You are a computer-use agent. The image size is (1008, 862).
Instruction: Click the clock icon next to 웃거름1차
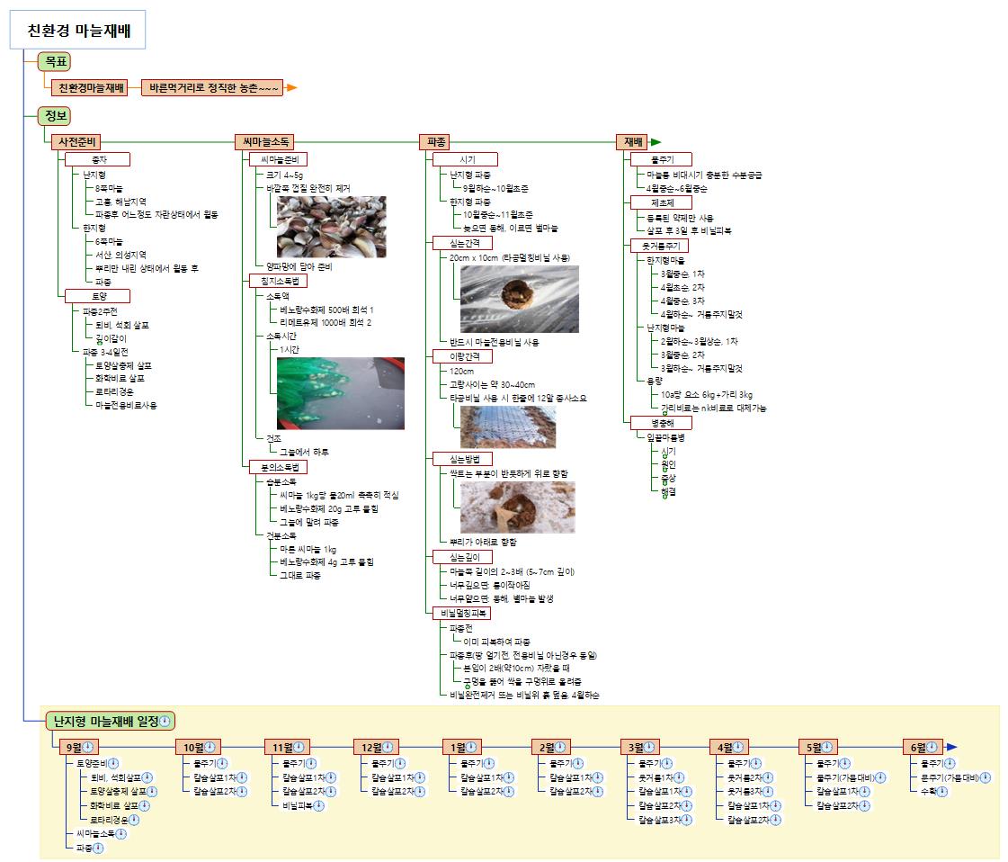pos(679,777)
